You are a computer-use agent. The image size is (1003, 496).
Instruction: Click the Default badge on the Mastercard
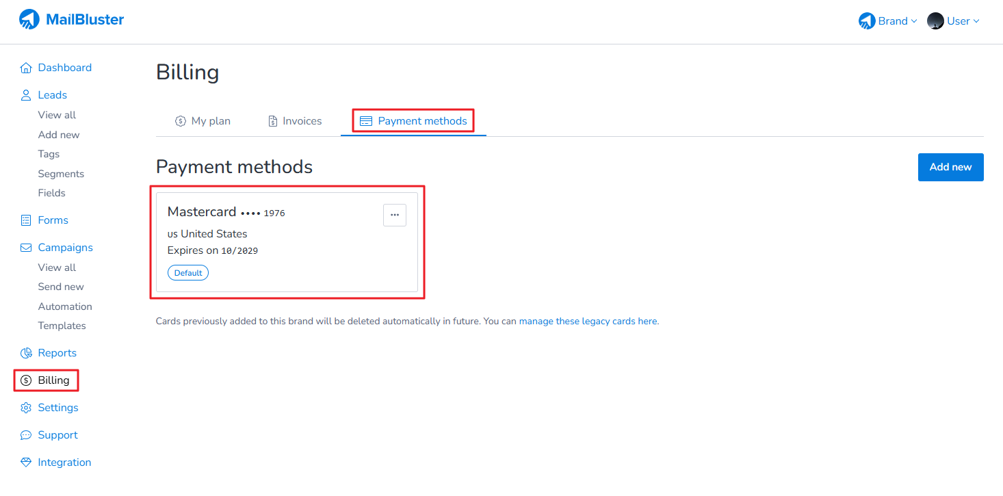point(188,273)
